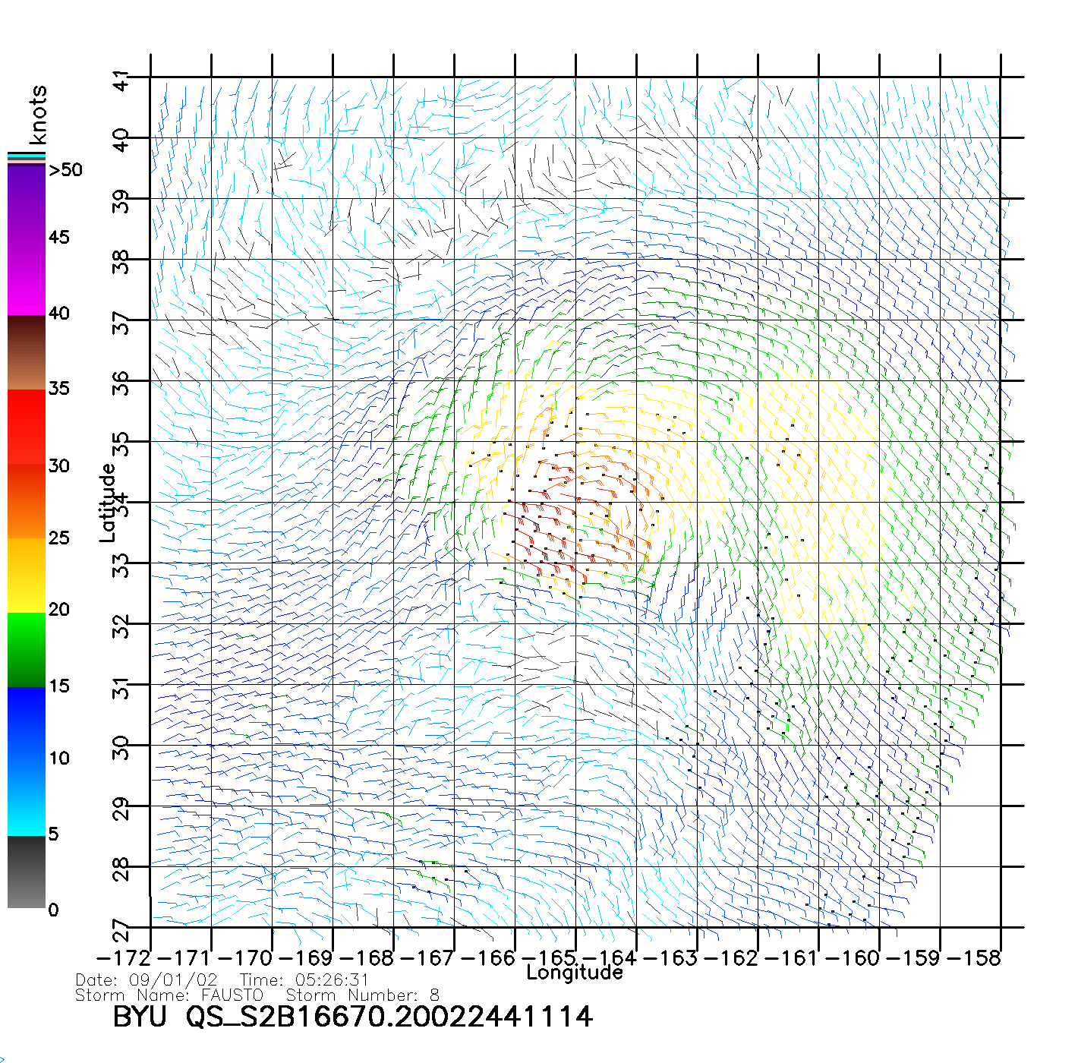This screenshot has height=1063, width=1078.
Task: Click the BYU QS_S2B16670 plot title
Action: coord(352,1017)
